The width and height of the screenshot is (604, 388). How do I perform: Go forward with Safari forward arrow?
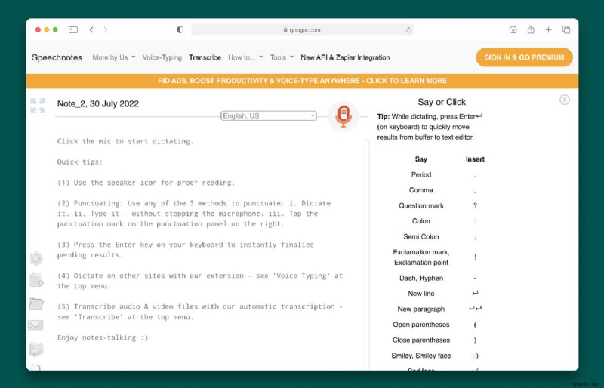[x=106, y=29]
